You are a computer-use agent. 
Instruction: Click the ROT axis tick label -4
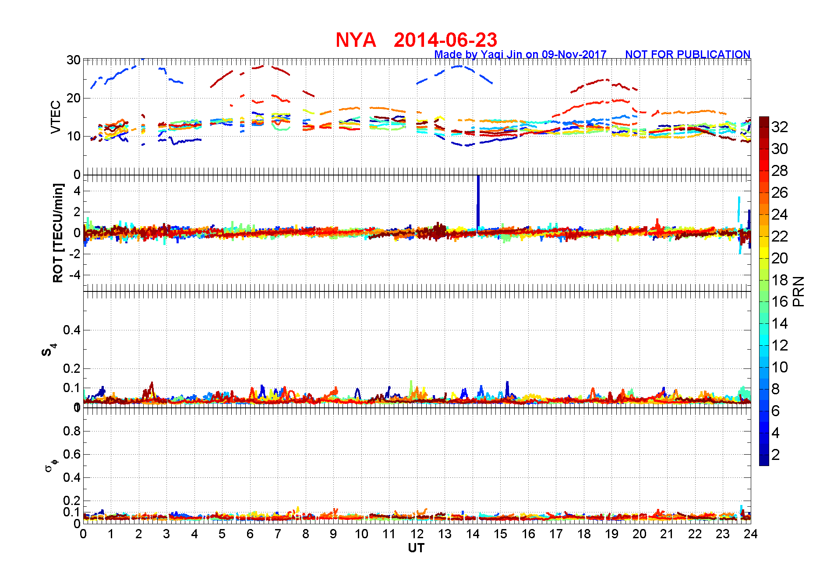point(74,275)
